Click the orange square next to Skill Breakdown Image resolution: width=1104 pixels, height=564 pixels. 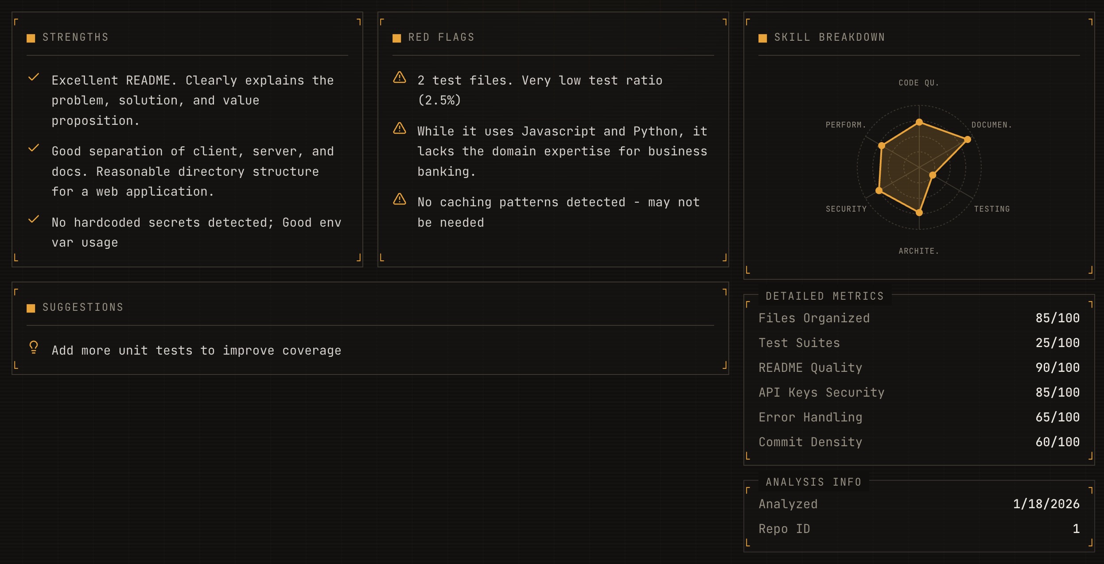coord(763,38)
